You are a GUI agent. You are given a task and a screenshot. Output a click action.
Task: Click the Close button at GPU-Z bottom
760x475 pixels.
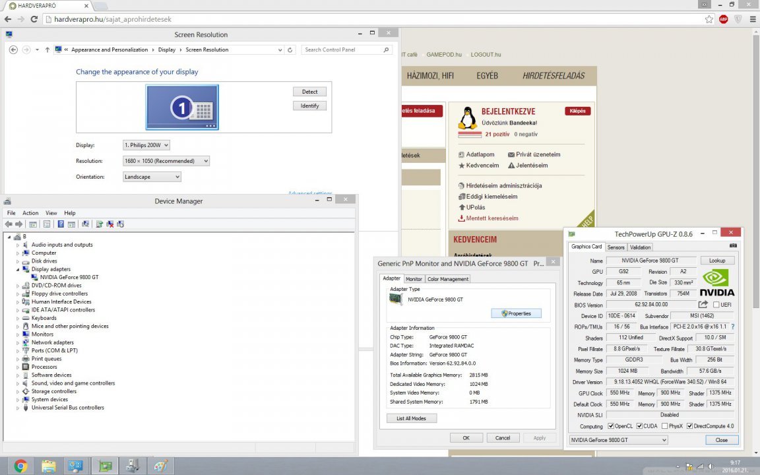pos(722,440)
